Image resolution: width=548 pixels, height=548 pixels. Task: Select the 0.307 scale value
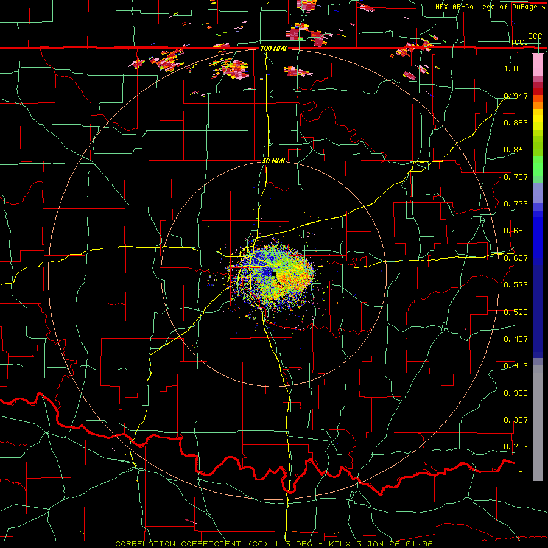[x=516, y=420]
